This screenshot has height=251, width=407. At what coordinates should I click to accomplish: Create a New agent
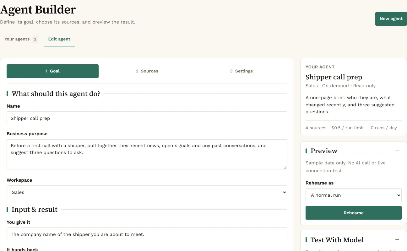point(391,19)
